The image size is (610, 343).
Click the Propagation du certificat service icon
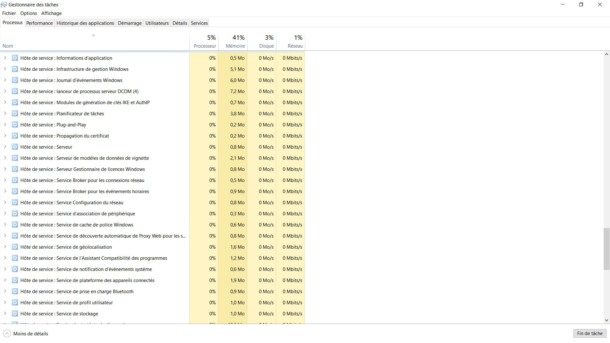click(15, 136)
